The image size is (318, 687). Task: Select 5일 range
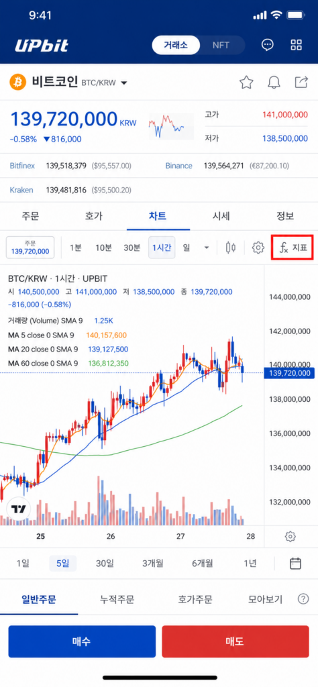[62, 563]
